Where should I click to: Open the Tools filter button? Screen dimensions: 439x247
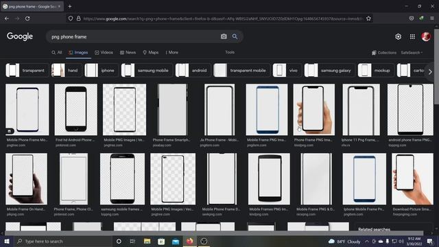[x=230, y=52]
